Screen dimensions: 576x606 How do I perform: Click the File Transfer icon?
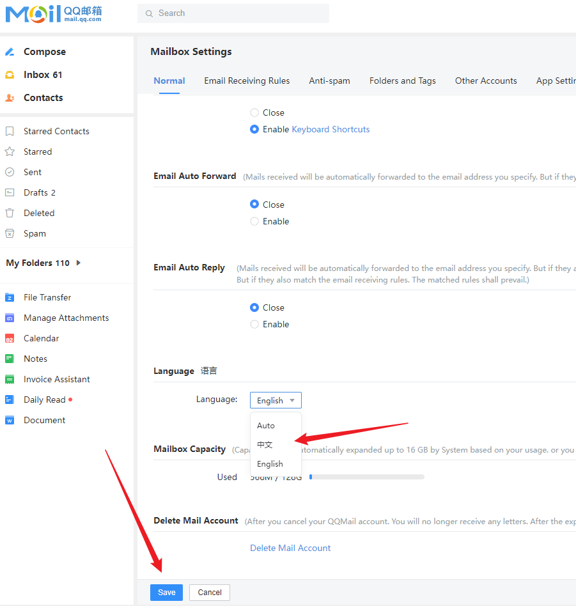[x=10, y=297]
